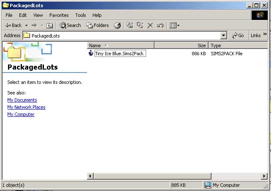Open the Favorites menu
271x191 pixels.
[x=59, y=15]
